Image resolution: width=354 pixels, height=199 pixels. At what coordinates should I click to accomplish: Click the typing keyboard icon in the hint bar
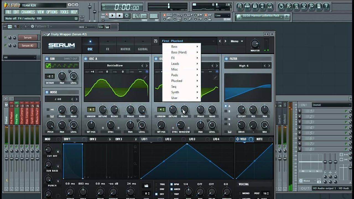point(76,19)
